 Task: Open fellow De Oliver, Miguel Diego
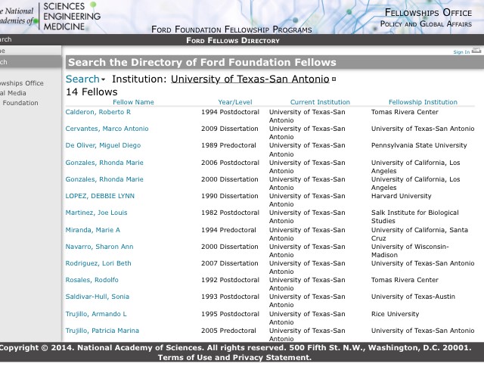click(103, 145)
